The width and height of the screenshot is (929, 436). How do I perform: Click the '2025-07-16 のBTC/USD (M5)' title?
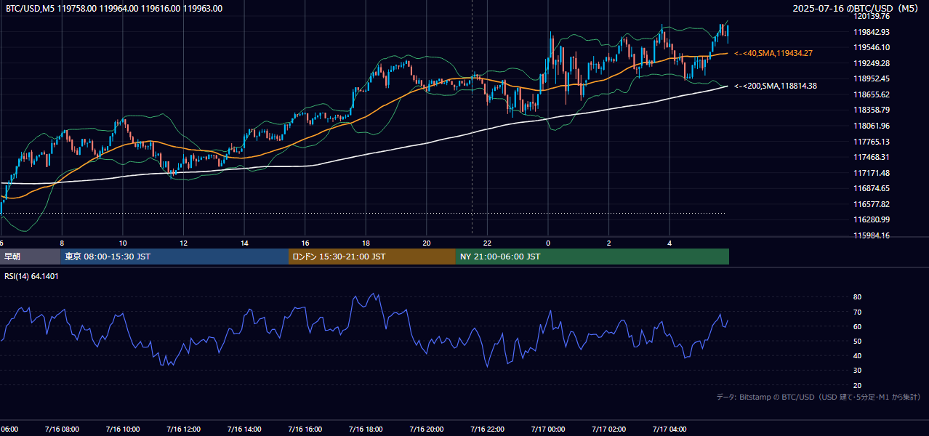pyautogui.click(x=856, y=9)
